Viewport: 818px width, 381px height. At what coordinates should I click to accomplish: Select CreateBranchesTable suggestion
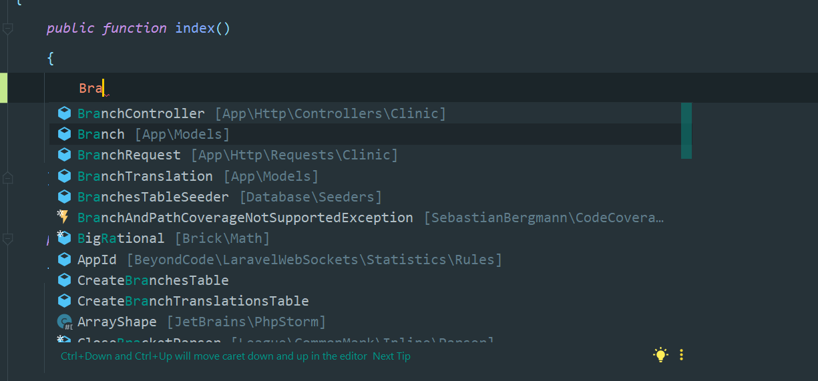tap(371, 280)
